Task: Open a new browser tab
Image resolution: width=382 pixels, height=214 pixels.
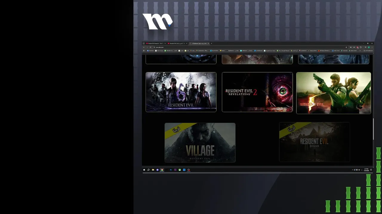Action: (x=212, y=43)
